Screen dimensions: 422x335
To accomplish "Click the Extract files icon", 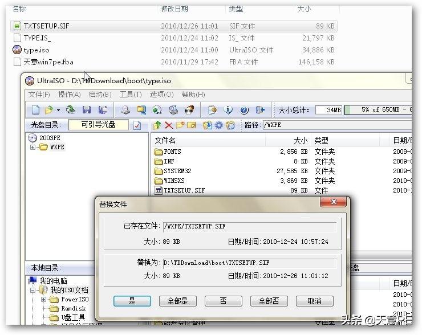I will pos(207,125).
